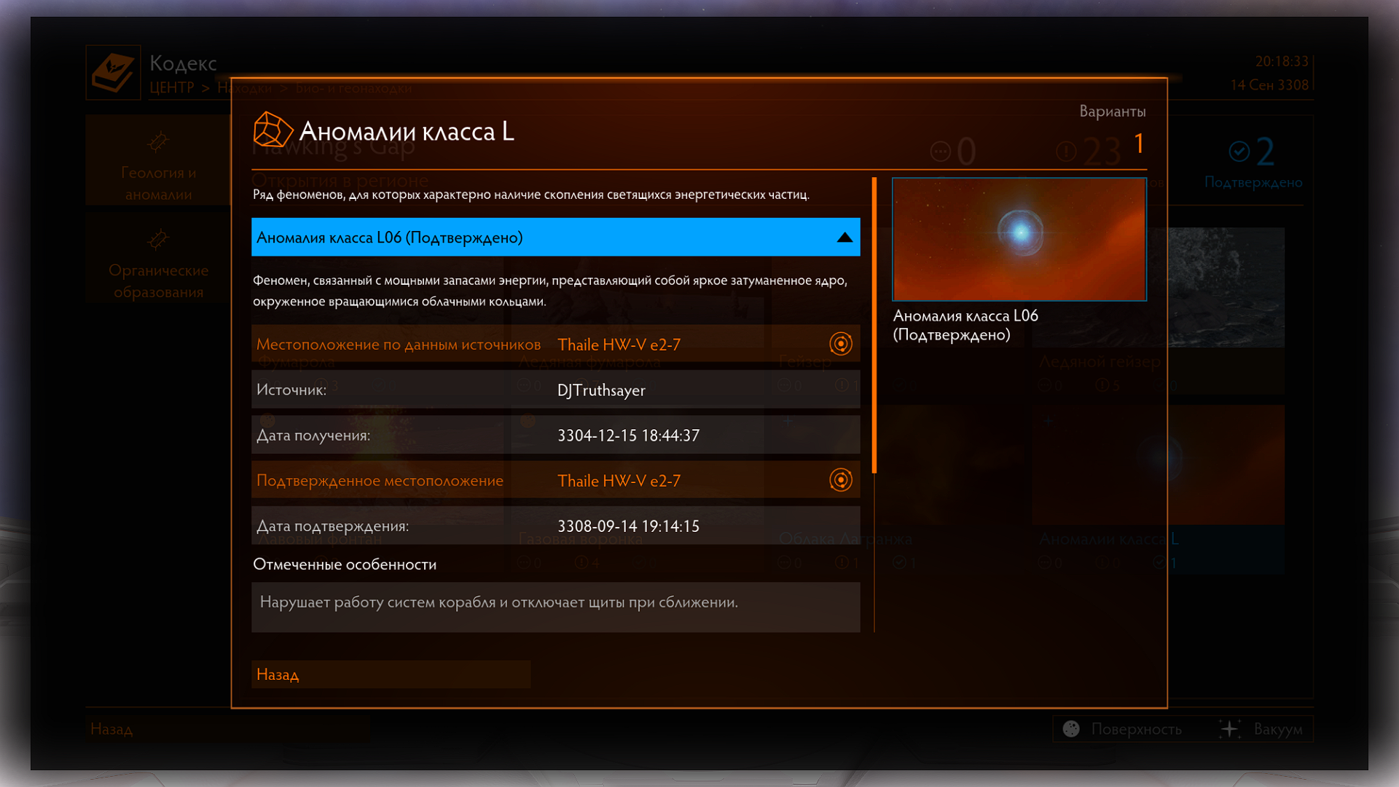Open Органические образования category in sidebar
Image resolution: width=1399 pixels, height=787 pixels.
(x=158, y=259)
